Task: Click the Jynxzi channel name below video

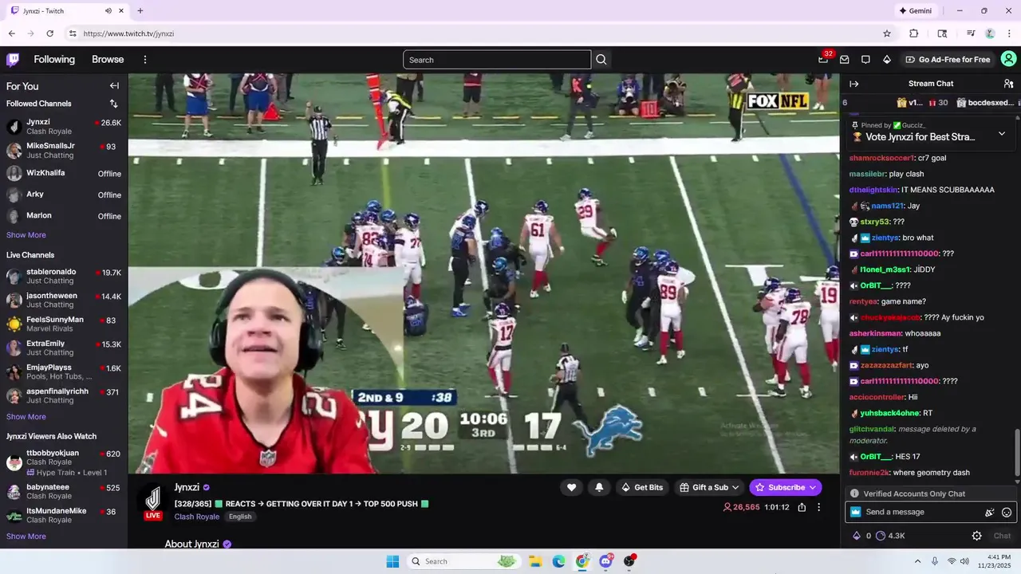Action: [187, 487]
